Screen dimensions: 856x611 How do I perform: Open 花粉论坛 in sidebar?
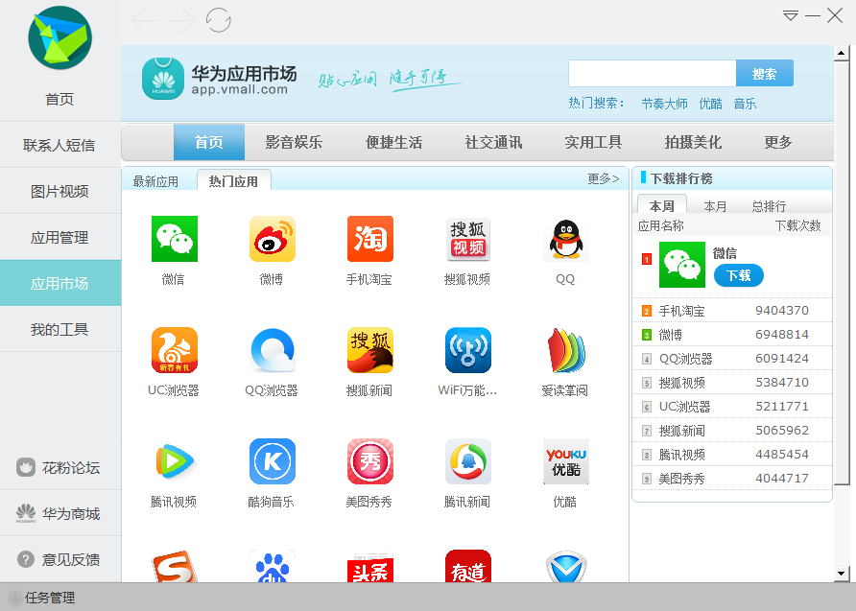(60, 467)
